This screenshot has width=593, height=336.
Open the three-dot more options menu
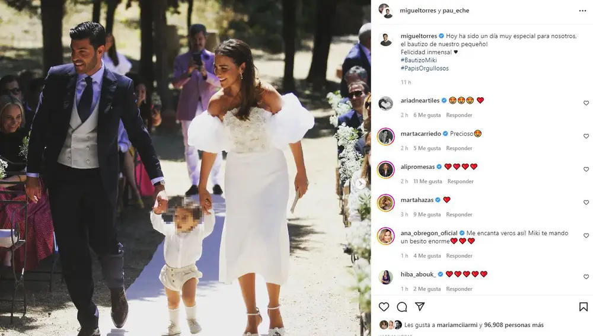[x=582, y=11]
